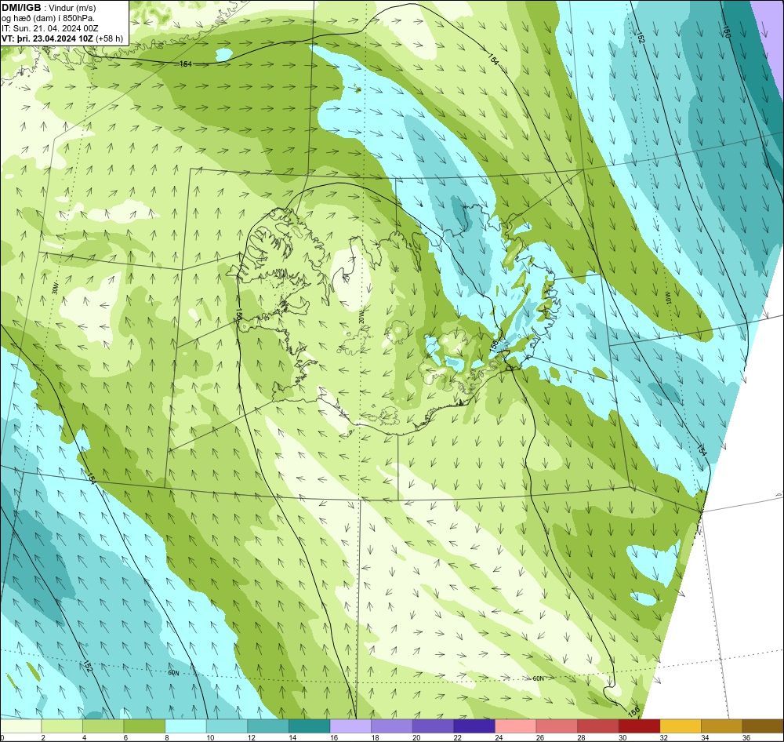
Task: Click the '10W' longitude label
Action: 666,299
